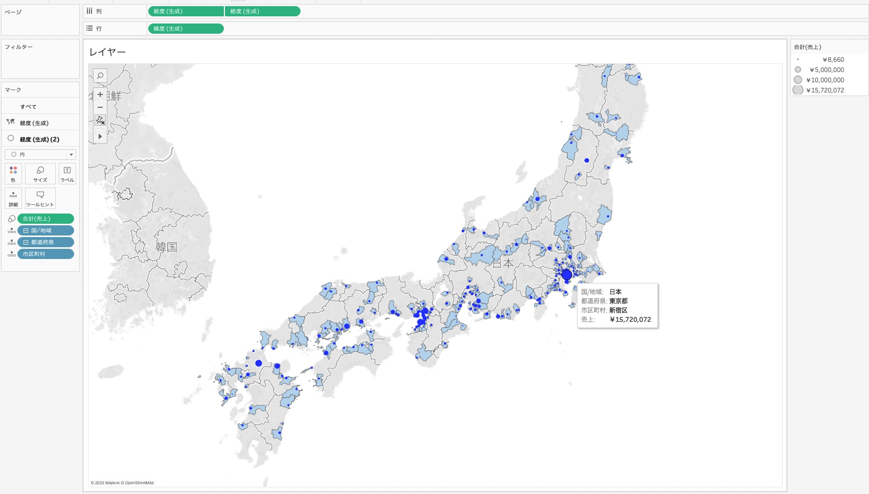869x494 pixels.
Task: Click the map reset/pin icon
Action: (100, 121)
